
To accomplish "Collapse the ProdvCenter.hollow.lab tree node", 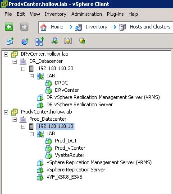I will pyautogui.click(x=6, y=112).
